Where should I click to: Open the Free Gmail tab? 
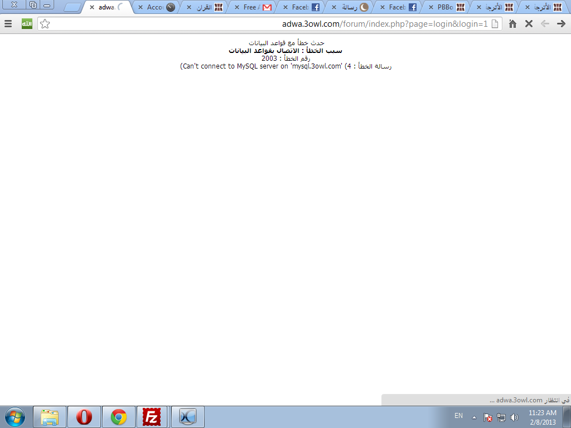[254, 7]
